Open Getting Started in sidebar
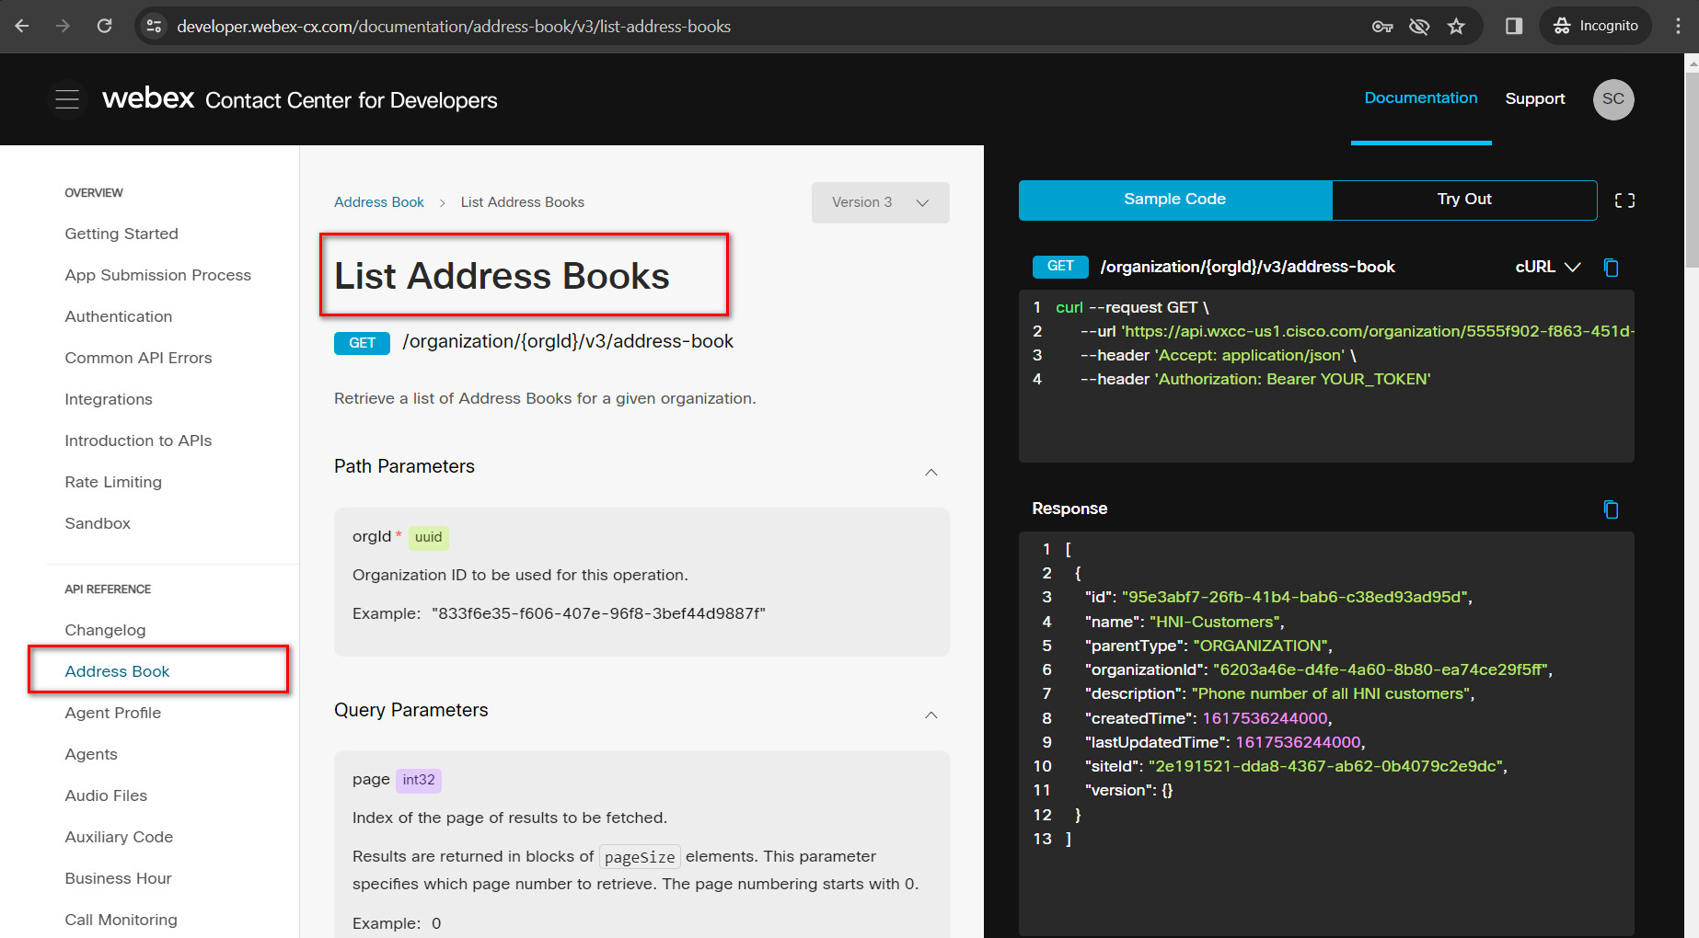 coord(121,234)
